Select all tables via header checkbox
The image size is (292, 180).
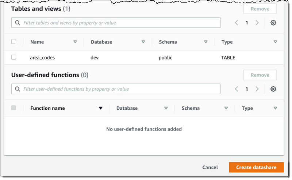coord(14,42)
